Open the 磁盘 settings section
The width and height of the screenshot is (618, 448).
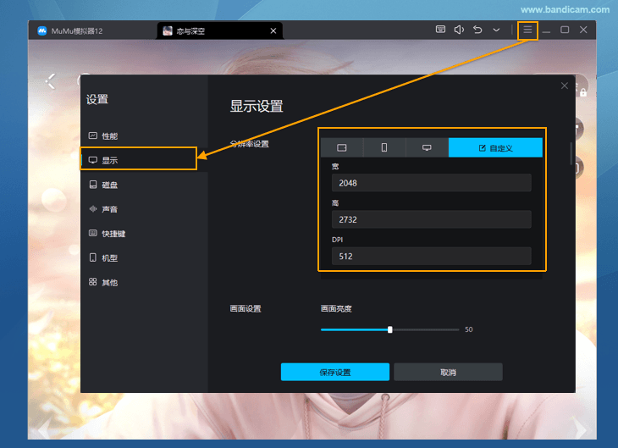[x=143, y=185]
